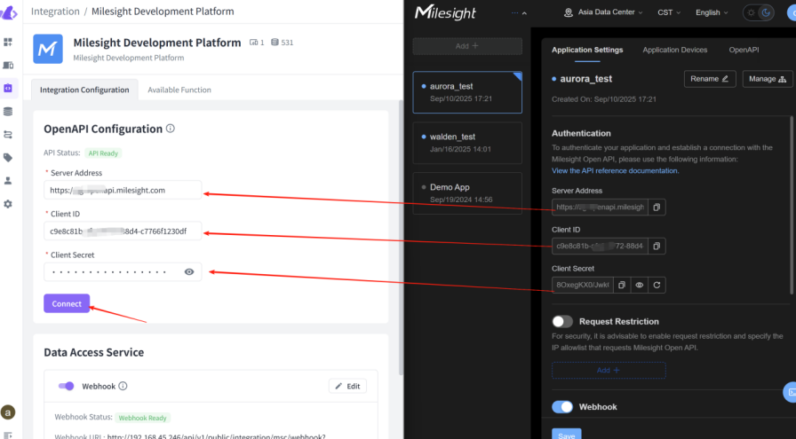Copy the Client Secret in Milesight panel
796x439 pixels.
pyautogui.click(x=621, y=286)
